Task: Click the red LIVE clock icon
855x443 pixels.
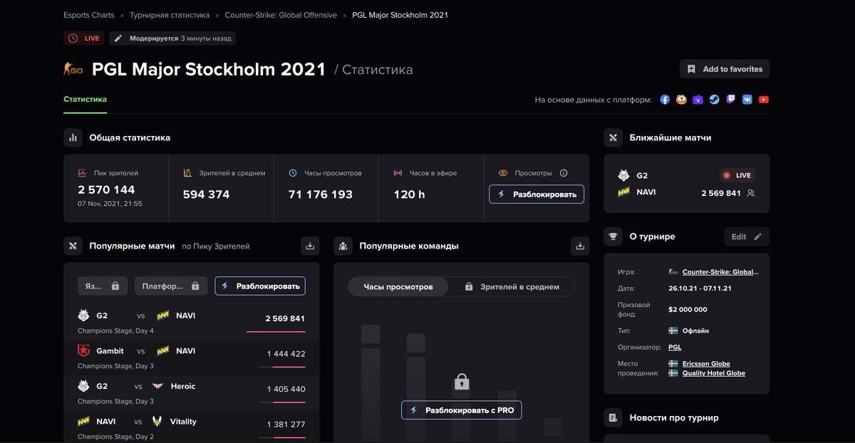Action: point(73,38)
